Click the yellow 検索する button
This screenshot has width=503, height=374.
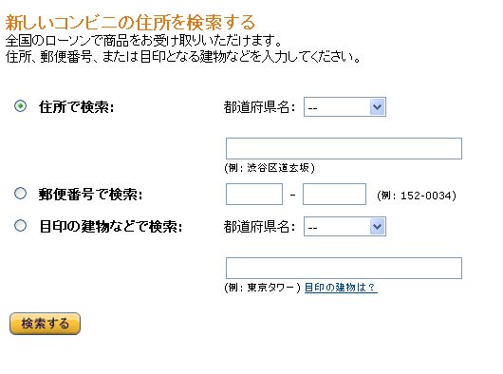tap(45, 324)
